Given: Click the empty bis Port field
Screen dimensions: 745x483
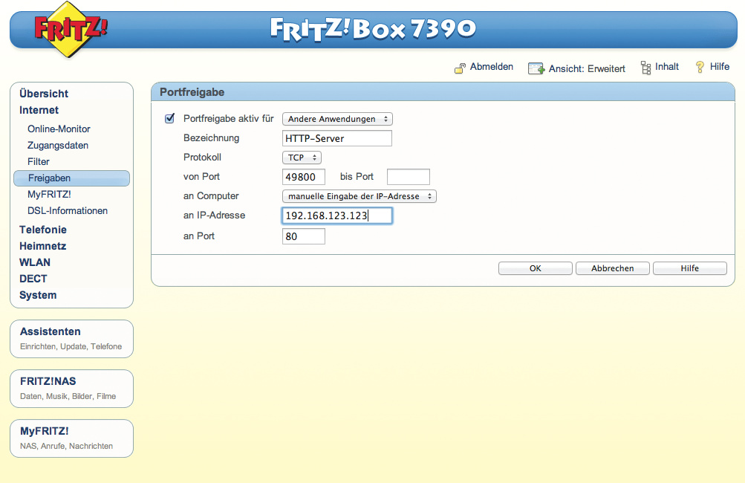Looking at the screenshot, I should [408, 177].
